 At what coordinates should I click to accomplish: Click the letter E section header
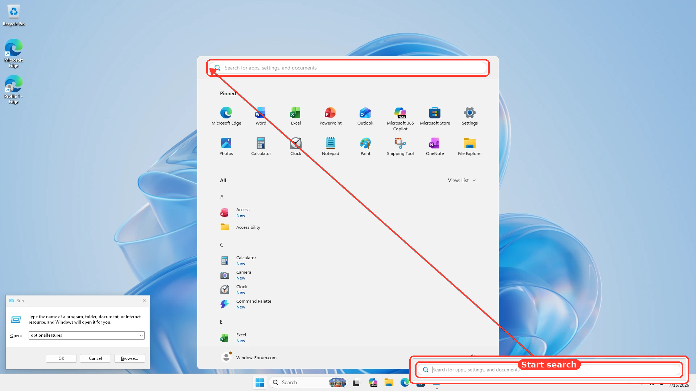[x=221, y=322]
